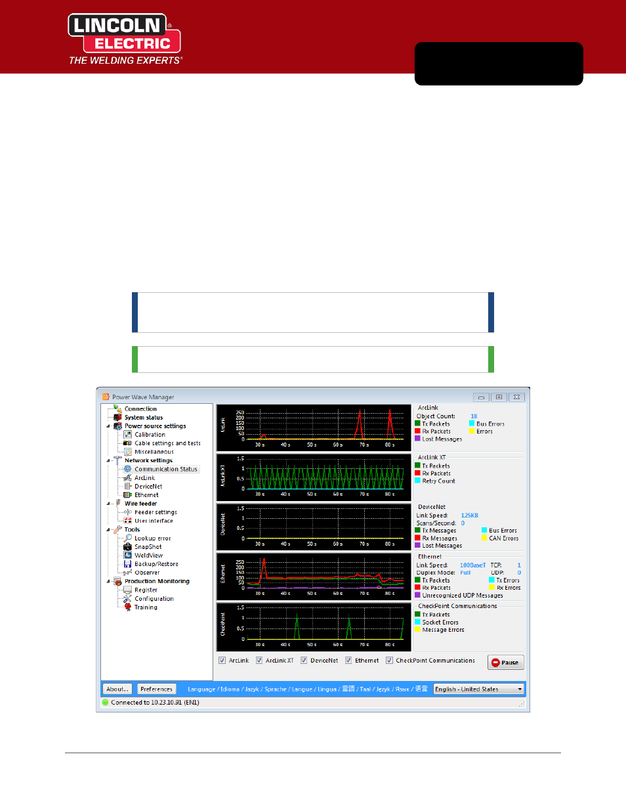This screenshot has height=811, width=626.
Task: Click the Feeder settings icon
Action: (128, 512)
